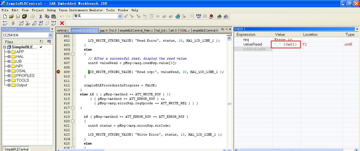
Task: Click the second column icon beside Files header
Action: tap(49, 42)
